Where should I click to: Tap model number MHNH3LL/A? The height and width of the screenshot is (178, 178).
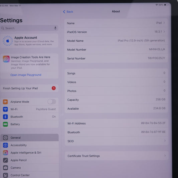click(157, 49)
